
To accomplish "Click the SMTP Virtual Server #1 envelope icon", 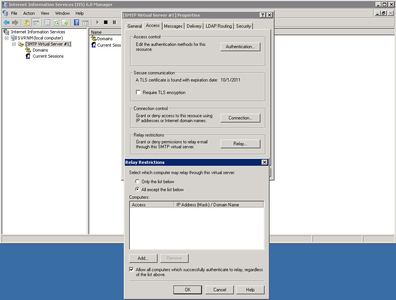I will (21, 44).
